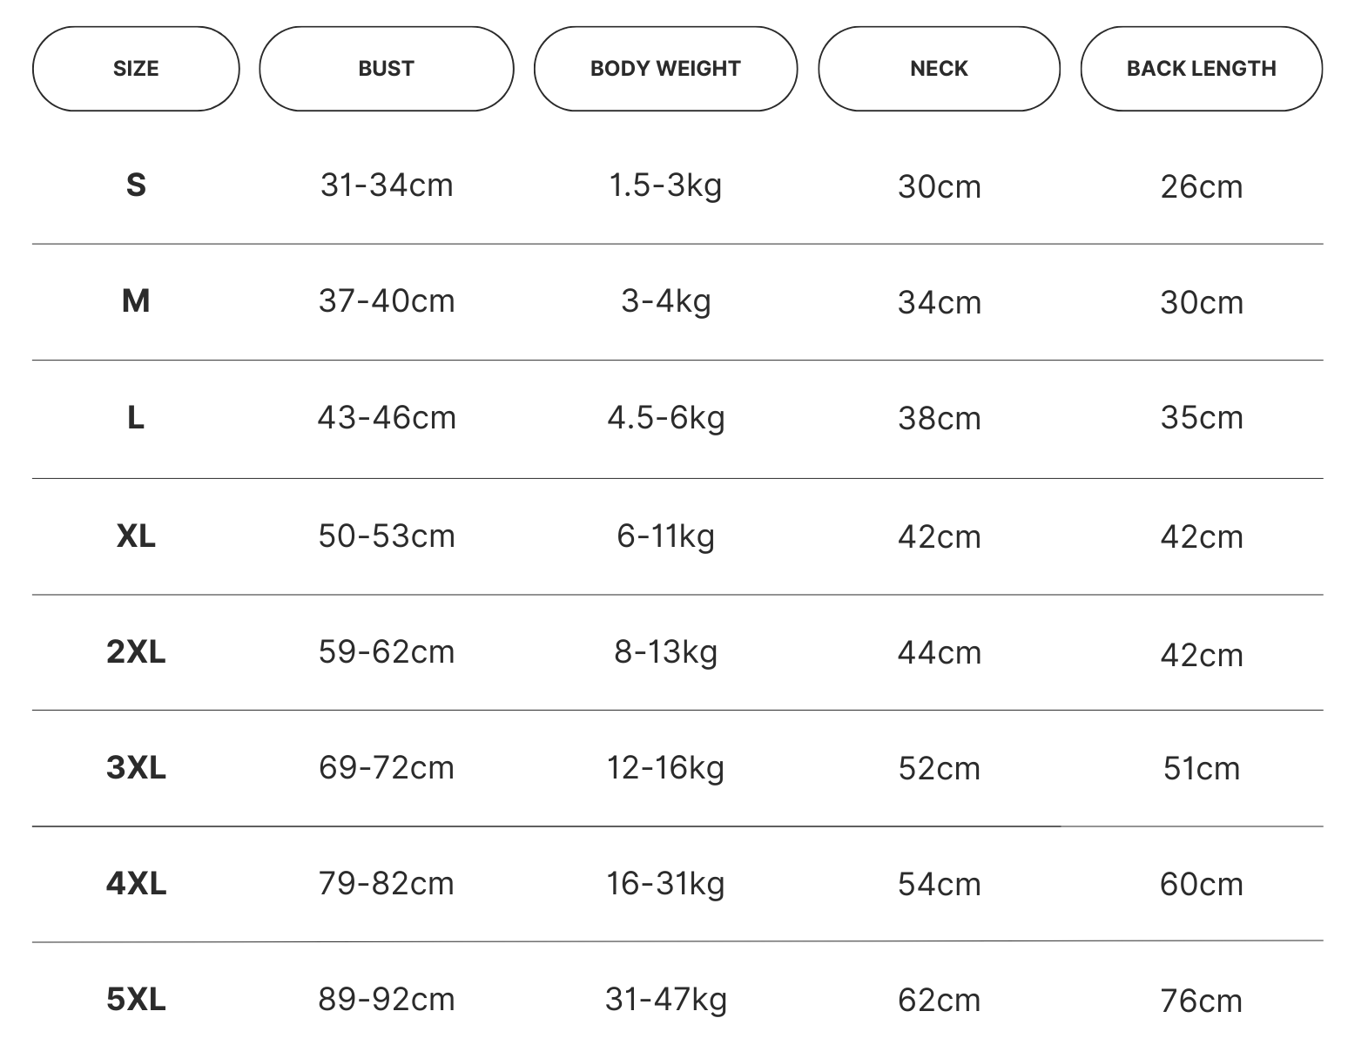Click the 31-34cm bust value
The image size is (1368, 1045).
tap(387, 185)
